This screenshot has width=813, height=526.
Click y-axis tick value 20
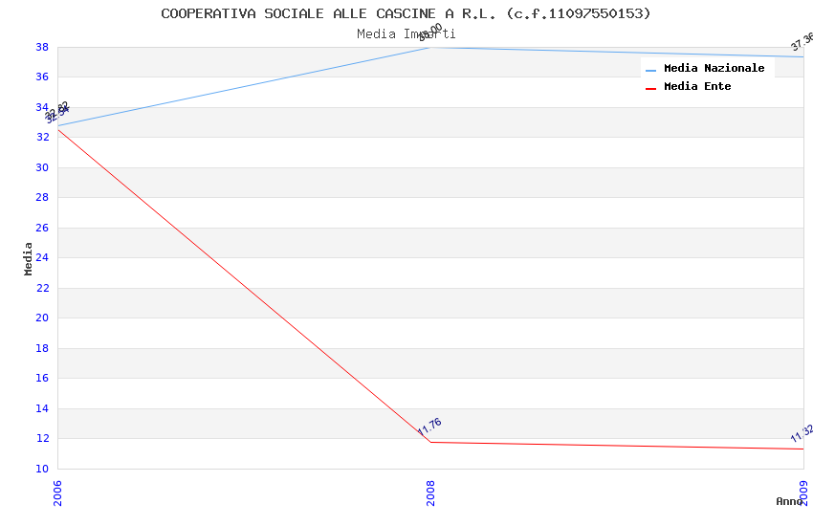[42, 318]
